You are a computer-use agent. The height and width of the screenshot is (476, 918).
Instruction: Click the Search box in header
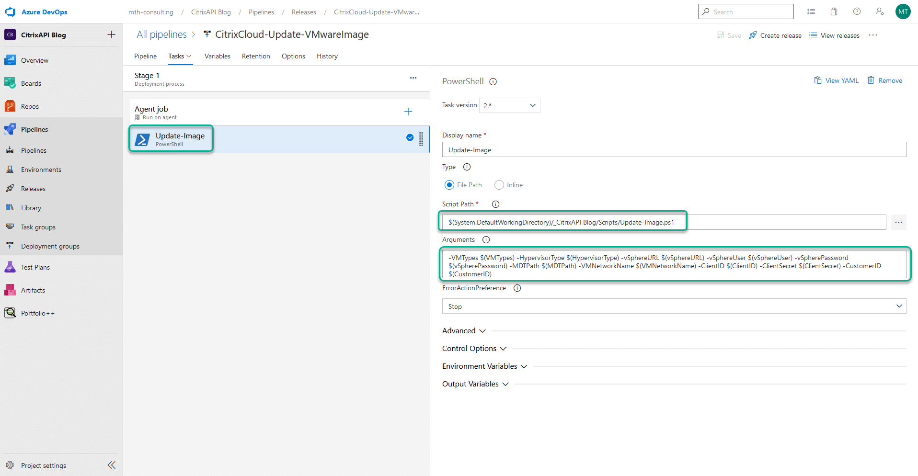(746, 11)
